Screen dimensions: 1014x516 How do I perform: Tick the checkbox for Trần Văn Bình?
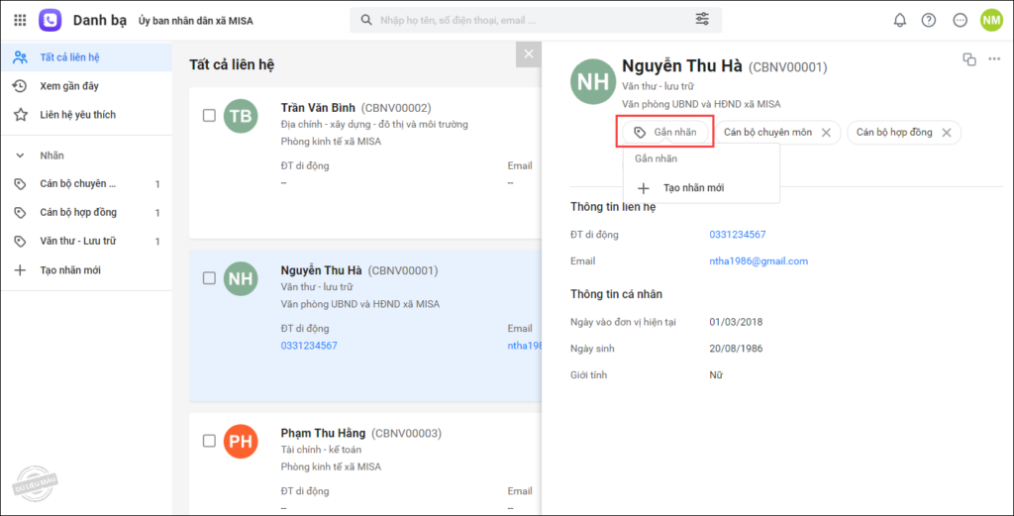click(x=209, y=116)
